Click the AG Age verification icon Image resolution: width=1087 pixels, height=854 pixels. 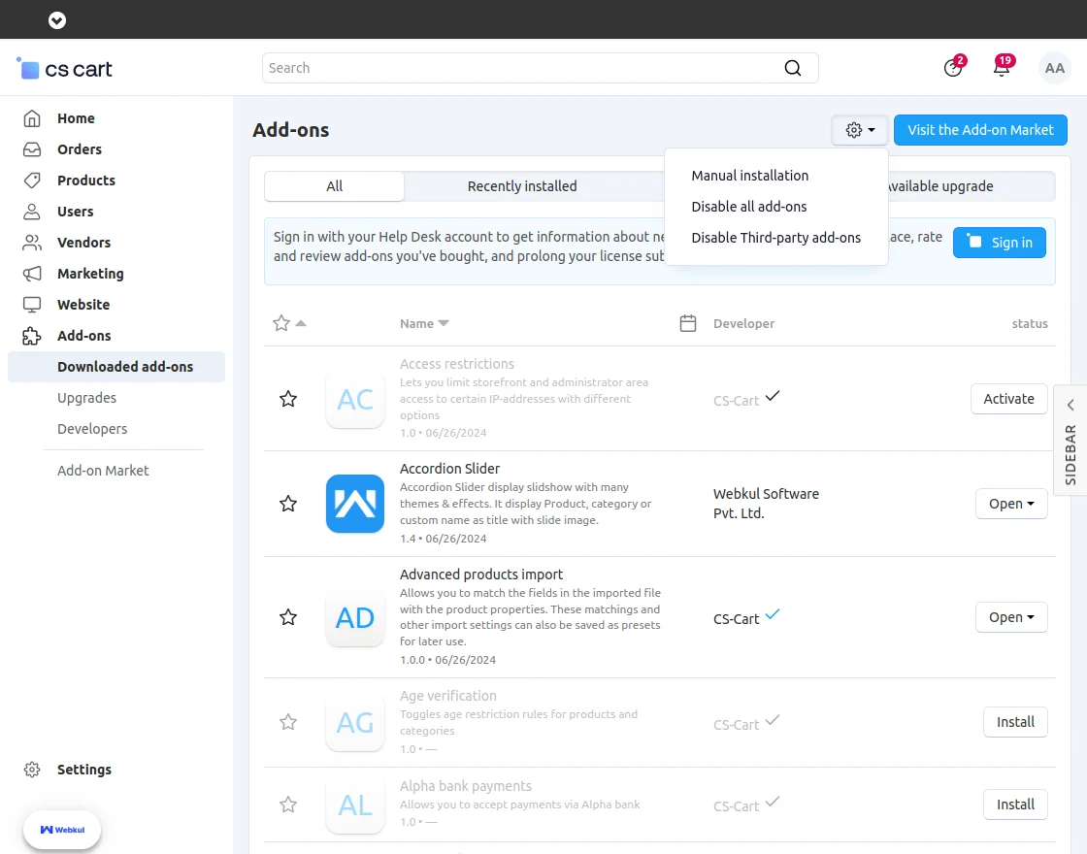pyautogui.click(x=355, y=722)
